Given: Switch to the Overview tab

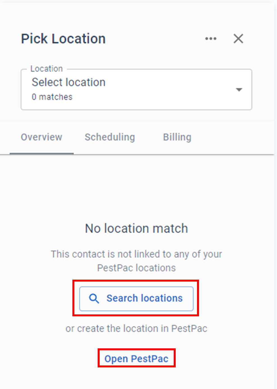Looking at the screenshot, I should [x=42, y=137].
